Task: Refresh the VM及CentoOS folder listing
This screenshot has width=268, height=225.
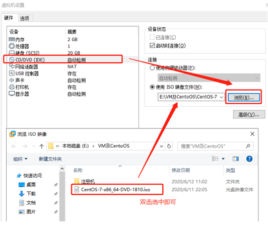Action: pyautogui.click(x=169, y=146)
